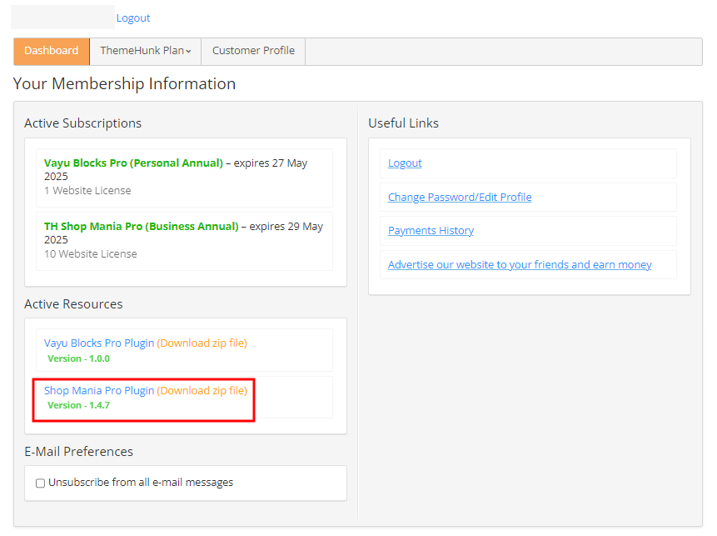The image size is (717, 536).
Task: Open Change Password/Edit Profile link
Action: [460, 197]
